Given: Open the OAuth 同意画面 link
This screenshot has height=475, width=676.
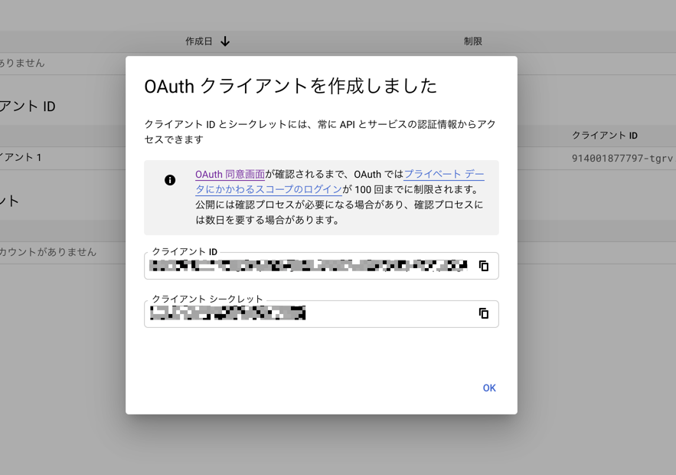Looking at the screenshot, I should (230, 175).
